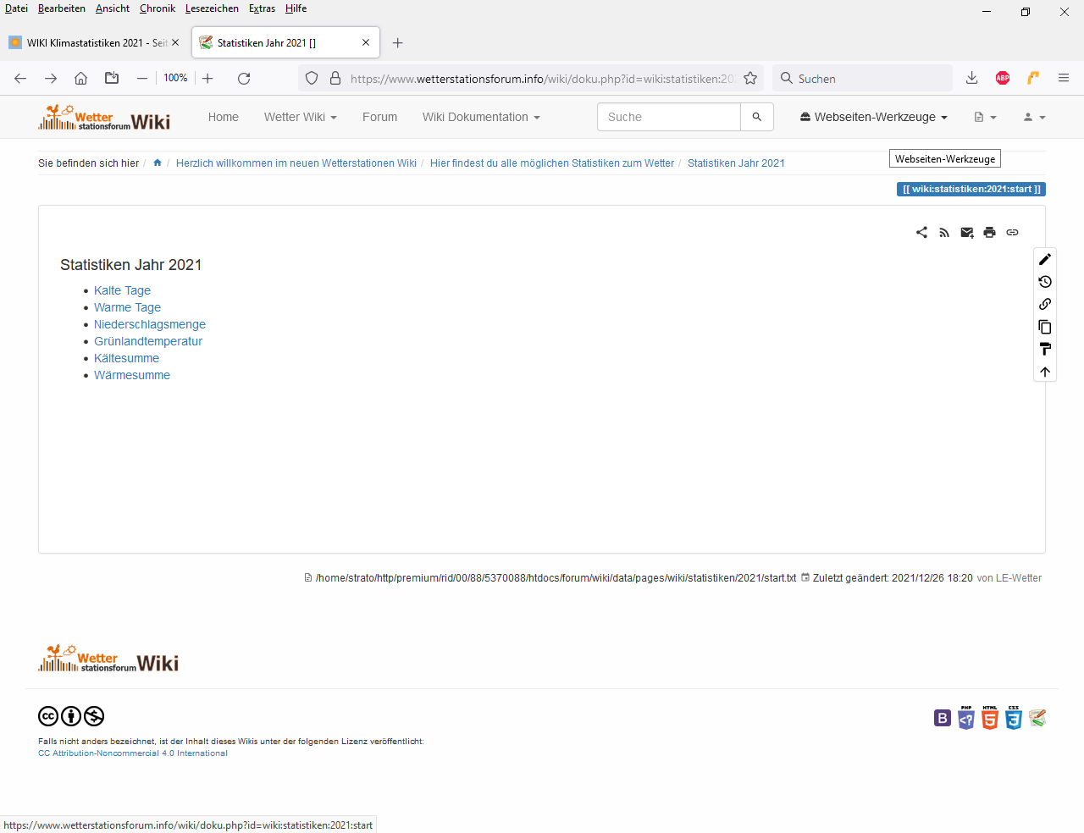Click the CSS3 badge in the footer
Viewport: 1084px width, 833px height.
pyautogui.click(x=1014, y=718)
